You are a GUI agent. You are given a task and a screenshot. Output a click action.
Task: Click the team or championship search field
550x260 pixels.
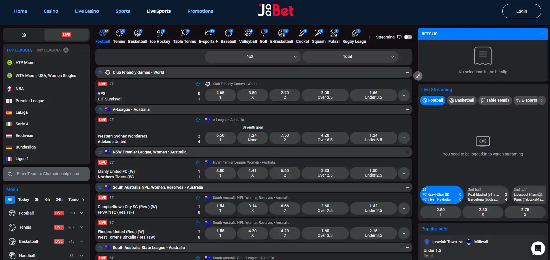[x=46, y=174]
